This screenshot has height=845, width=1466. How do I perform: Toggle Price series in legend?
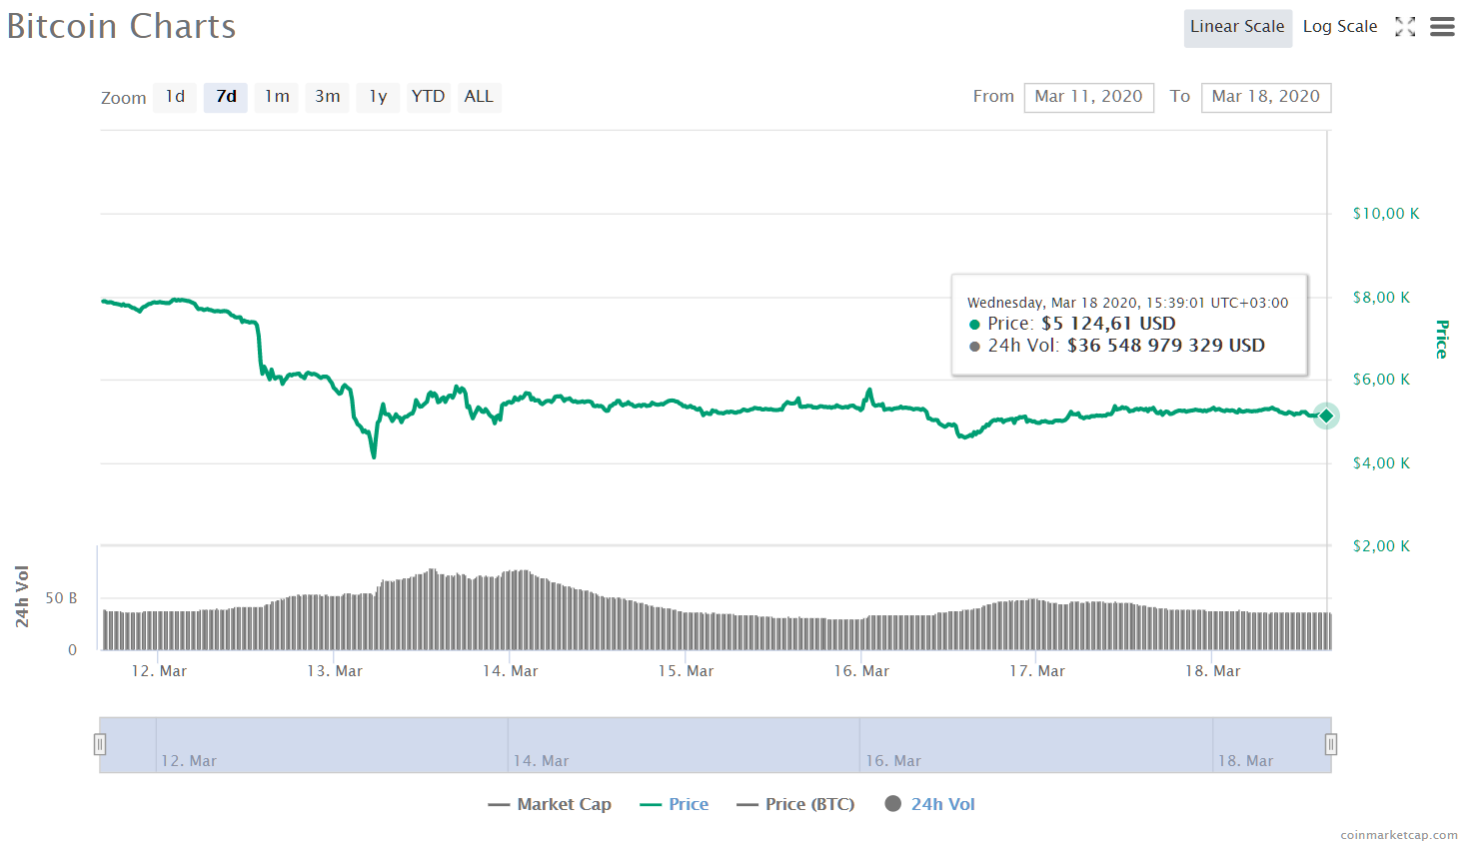click(675, 804)
